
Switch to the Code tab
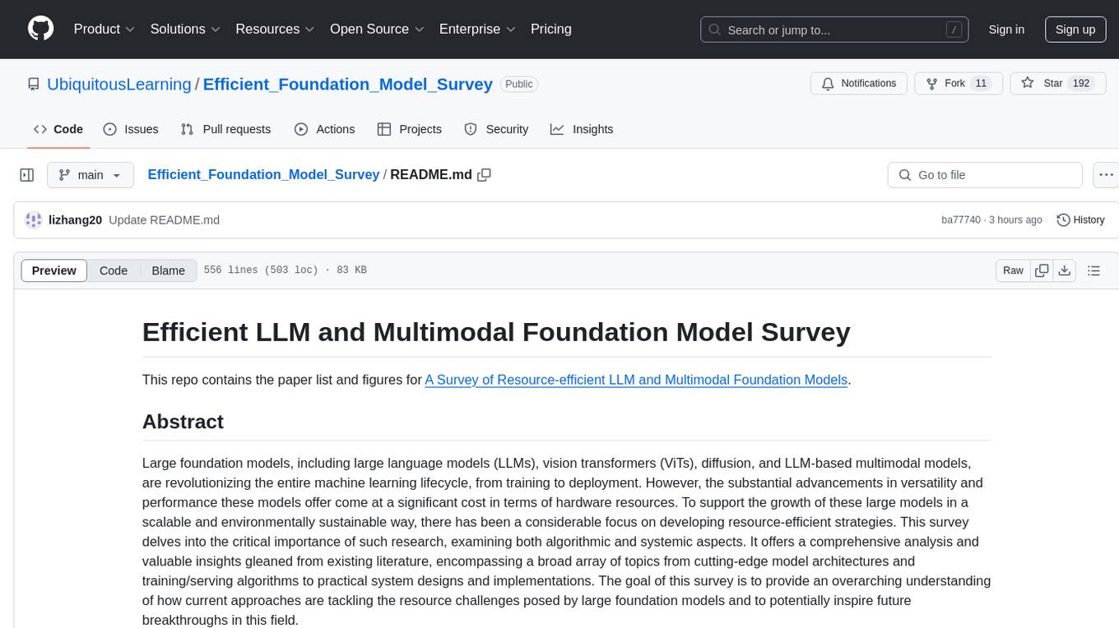58,129
